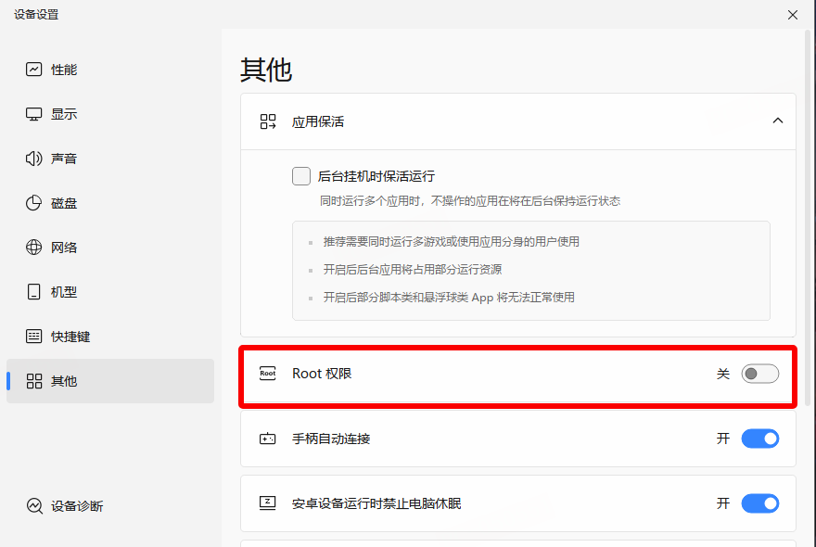Image resolution: width=816 pixels, height=547 pixels.
Task: Enable the Root 权限 toggle switch
Action: coord(759,374)
